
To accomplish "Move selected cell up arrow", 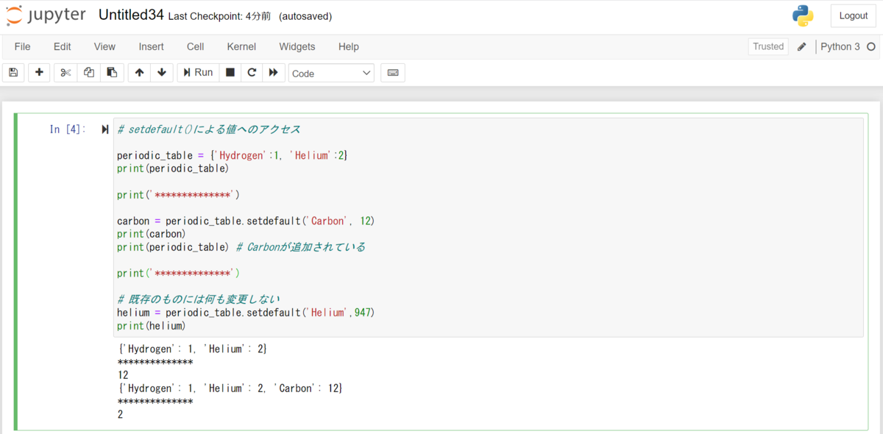I will click(139, 73).
